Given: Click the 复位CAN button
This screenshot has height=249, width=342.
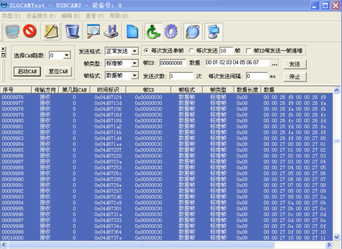Looking at the screenshot, I should [x=58, y=72].
